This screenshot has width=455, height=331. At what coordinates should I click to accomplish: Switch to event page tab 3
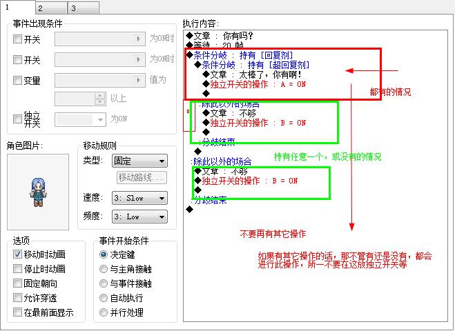[84, 8]
